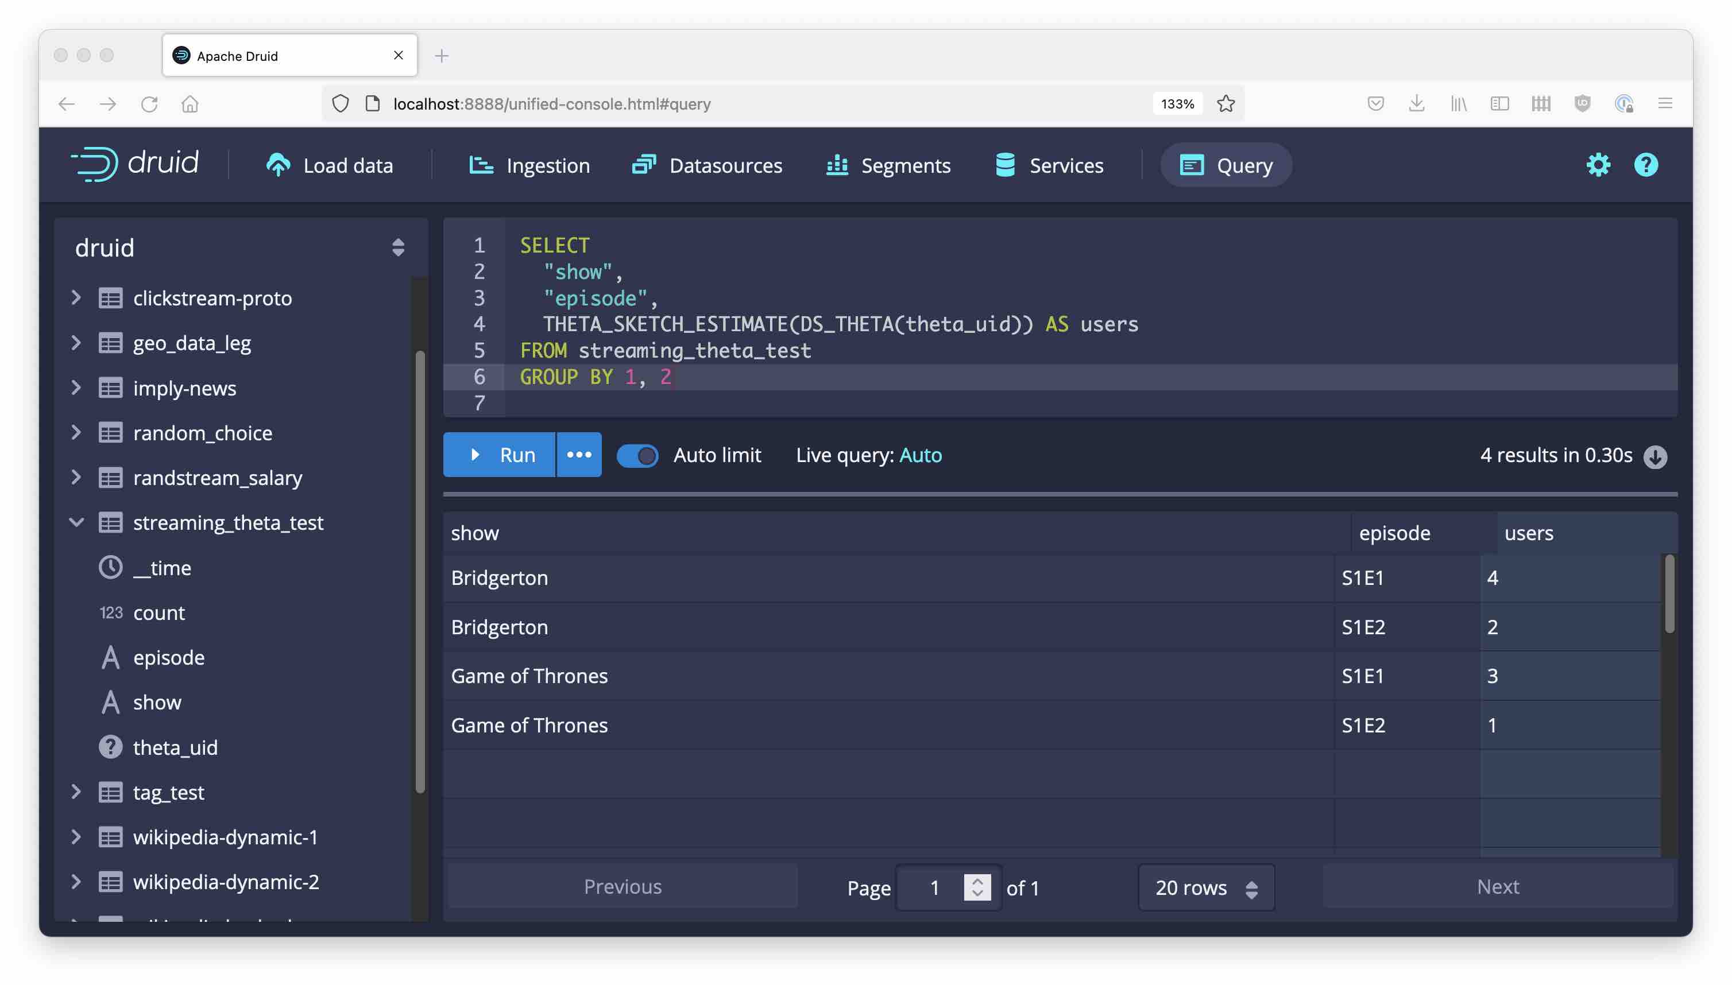Open the druid schema selector dropdown

[398, 247]
